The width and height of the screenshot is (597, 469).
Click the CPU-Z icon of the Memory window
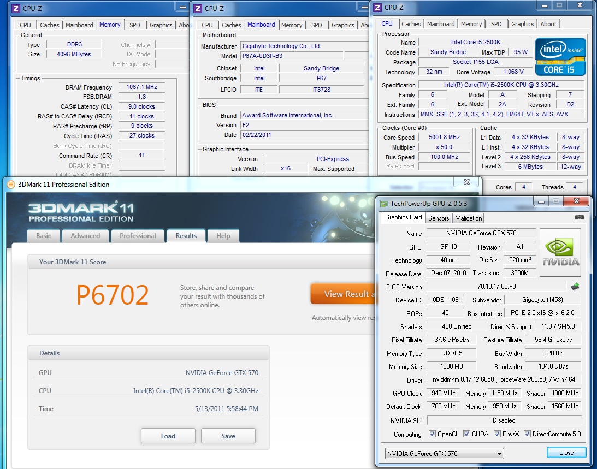coord(16,8)
